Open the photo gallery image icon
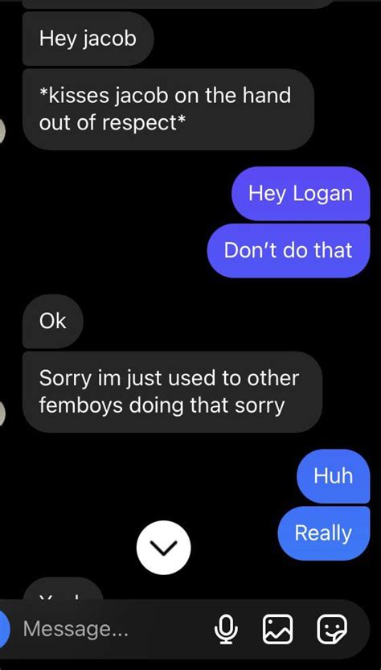Image resolution: width=381 pixels, height=670 pixels. (277, 629)
